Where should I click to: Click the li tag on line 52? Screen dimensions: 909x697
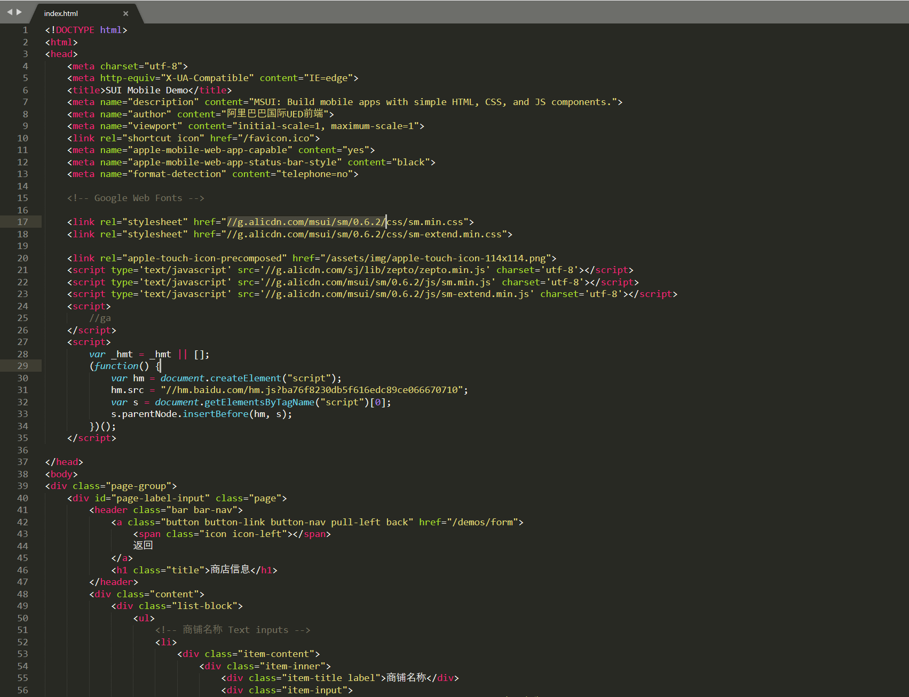pos(166,642)
